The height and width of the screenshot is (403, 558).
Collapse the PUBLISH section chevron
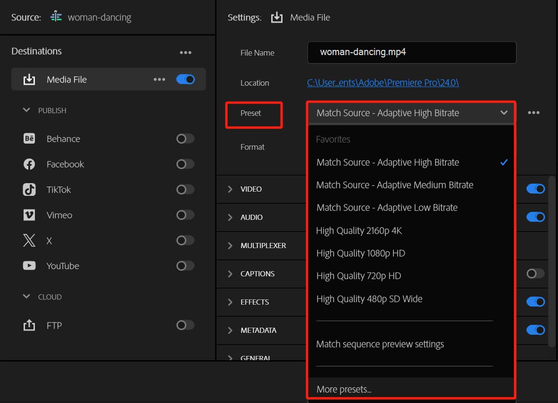pos(26,110)
